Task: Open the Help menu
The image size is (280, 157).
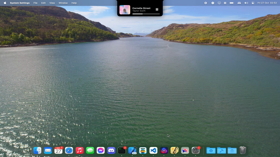Action: coord(74,3)
